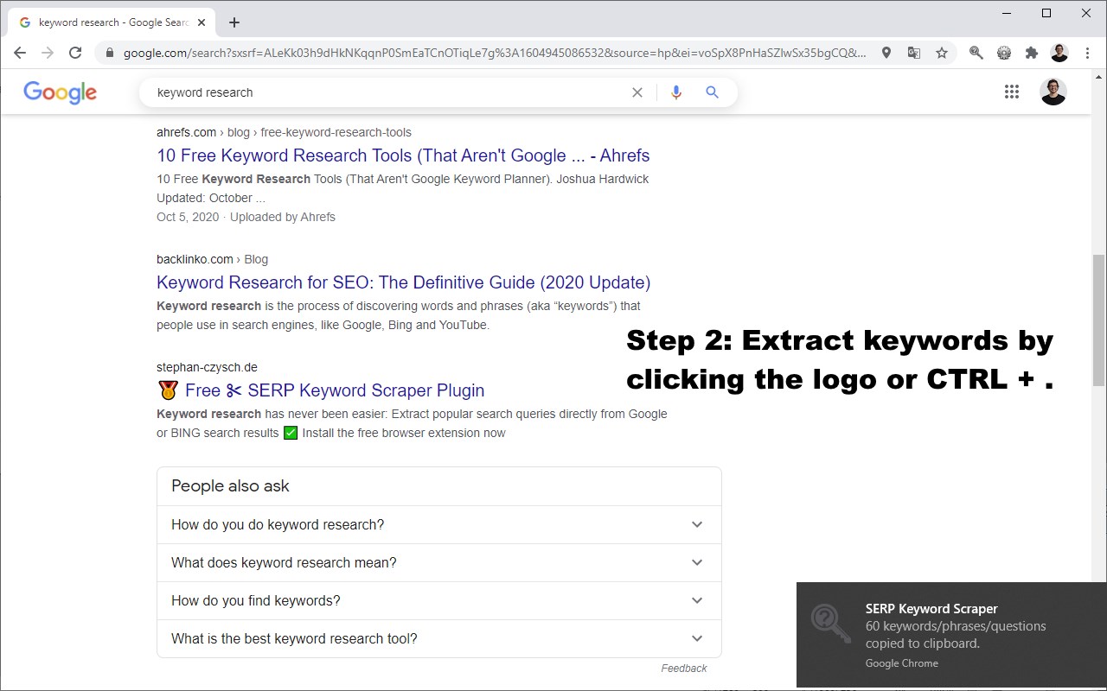Image resolution: width=1107 pixels, height=691 pixels.
Task: Click the stephan-czysch.de site label
Action: [207, 367]
